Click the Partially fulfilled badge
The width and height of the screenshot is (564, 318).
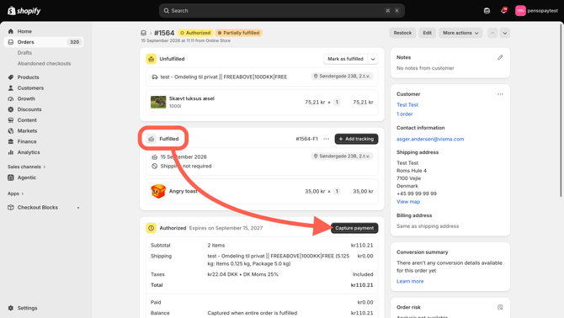239,33
